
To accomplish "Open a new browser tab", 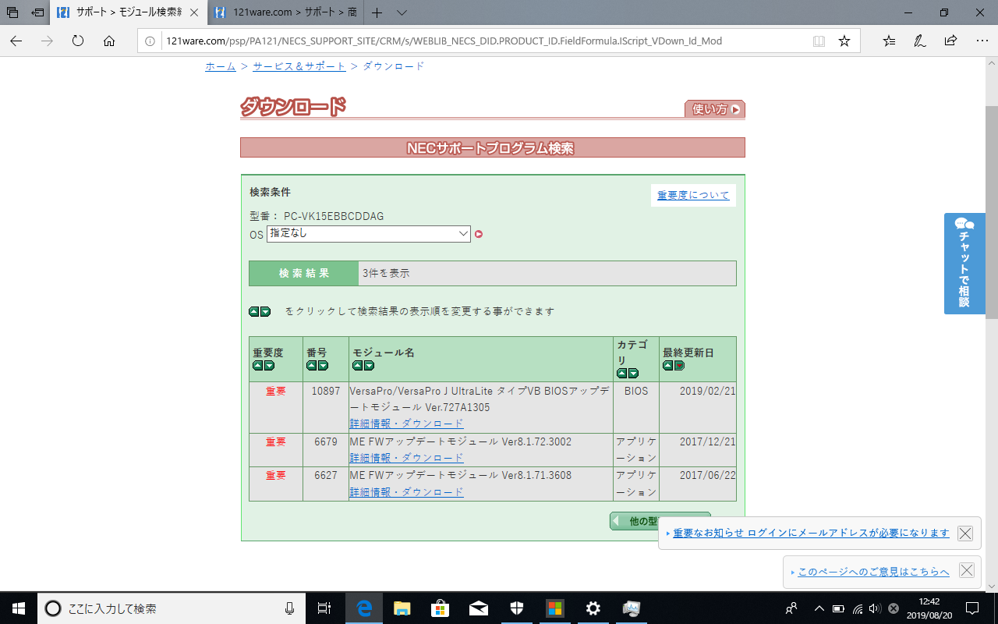I will point(377,13).
